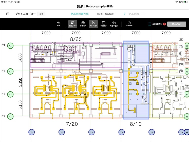Open 進捗履歴 progress history
Viewport: 189px width, 142px height.
(x=129, y=24)
